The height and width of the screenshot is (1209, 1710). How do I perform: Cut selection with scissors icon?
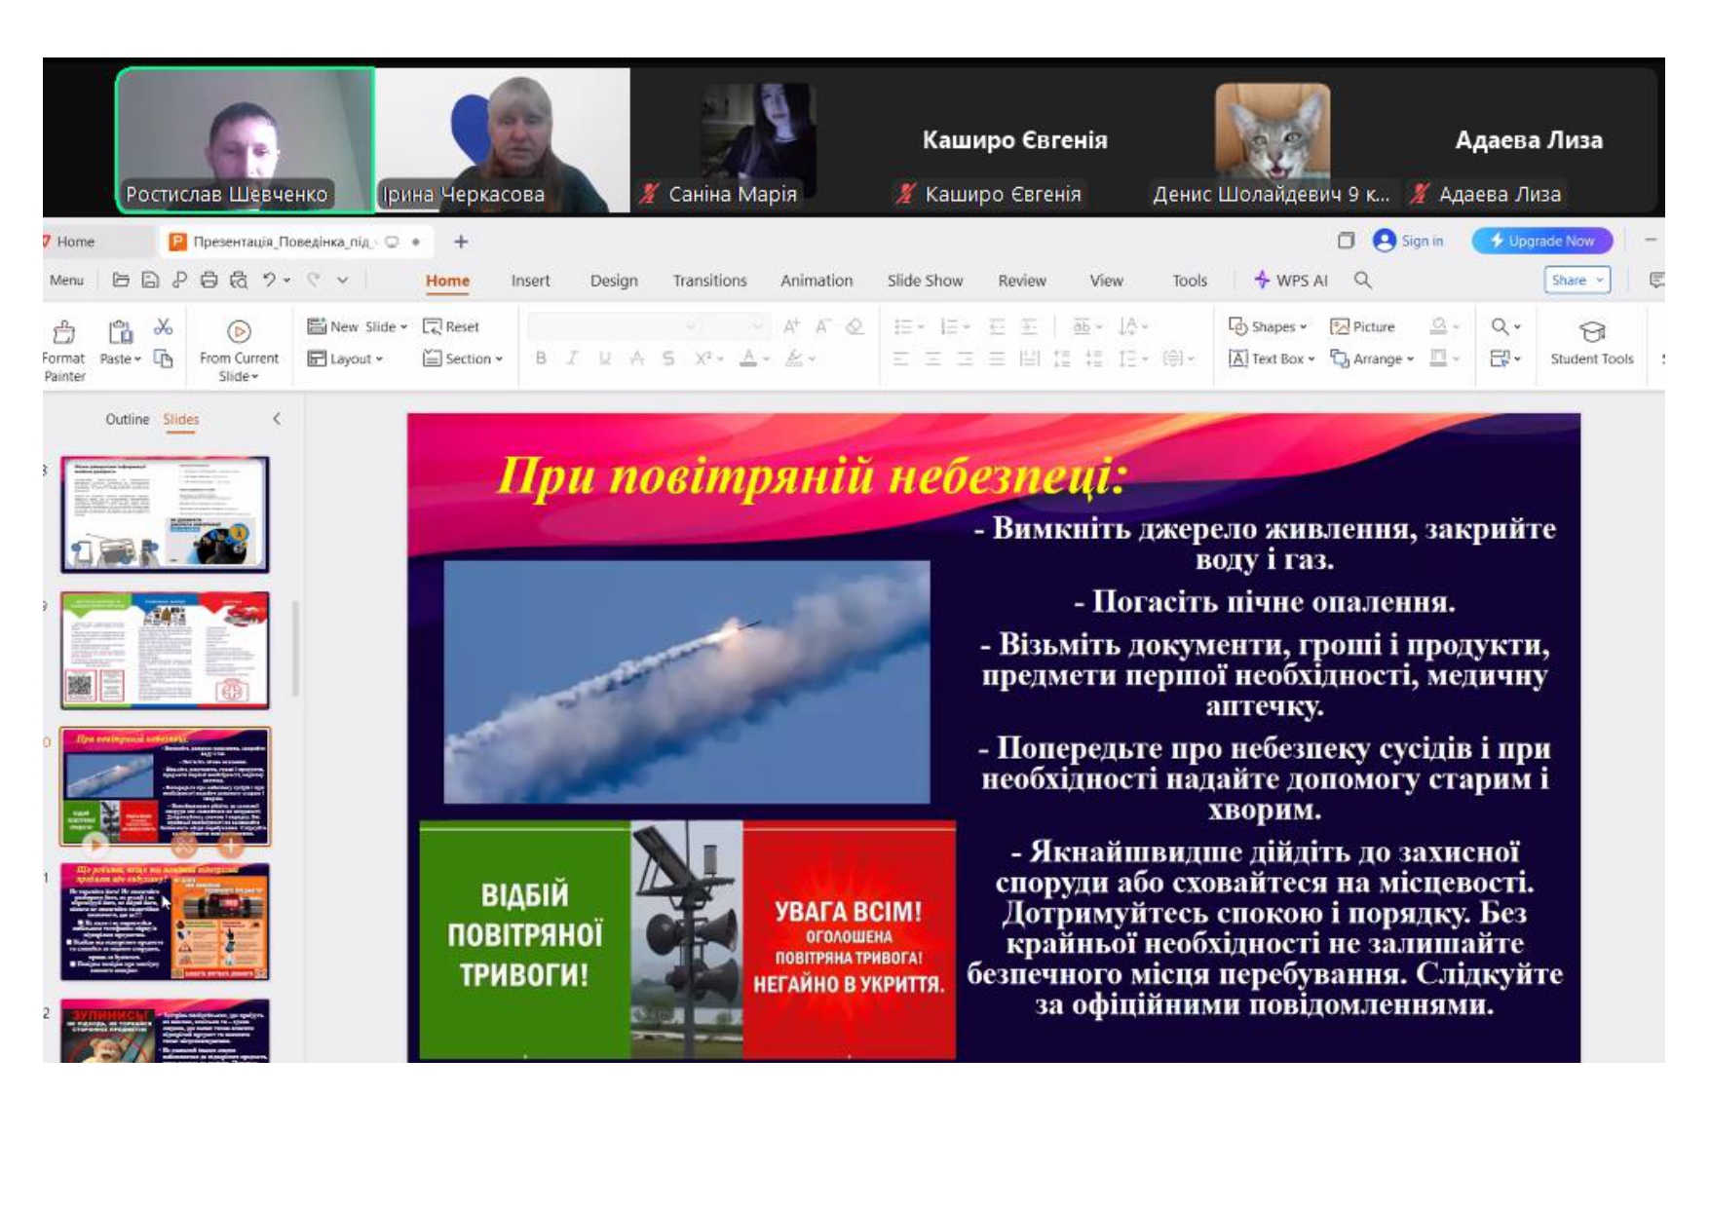[164, 326]
